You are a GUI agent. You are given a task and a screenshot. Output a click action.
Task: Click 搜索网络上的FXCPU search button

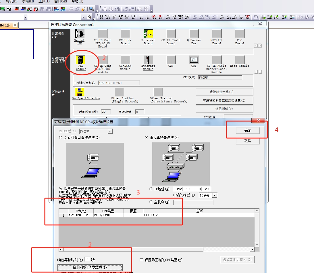90,268
